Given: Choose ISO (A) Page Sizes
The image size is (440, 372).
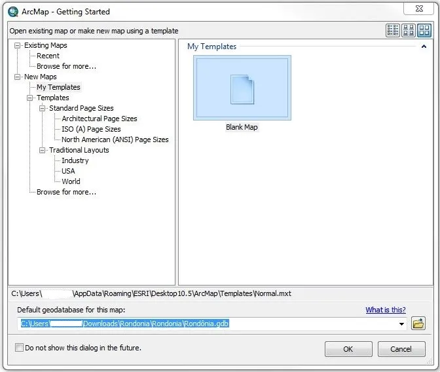Looking at the screenshot, I should (91, 129).
